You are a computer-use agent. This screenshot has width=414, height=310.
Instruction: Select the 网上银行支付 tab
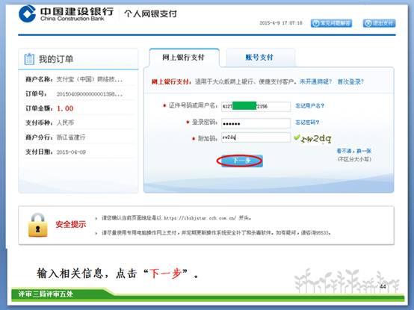(x=184, y=58)
